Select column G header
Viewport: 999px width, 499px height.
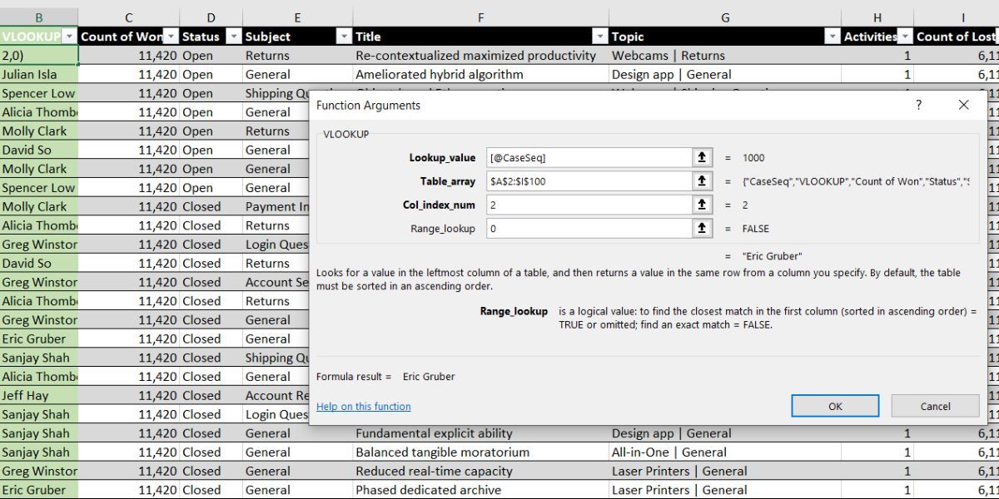[x=724, y=17]
